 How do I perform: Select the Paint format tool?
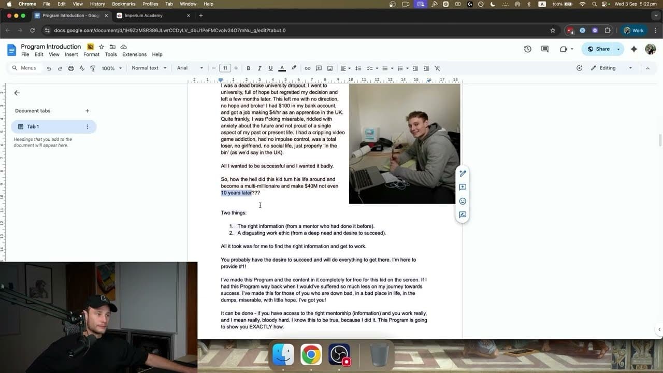pos(93,68)
